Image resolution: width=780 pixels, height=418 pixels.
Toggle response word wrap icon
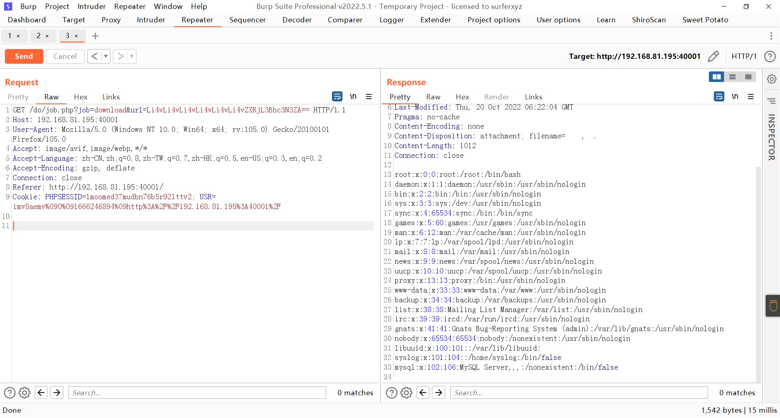[719, 96]
